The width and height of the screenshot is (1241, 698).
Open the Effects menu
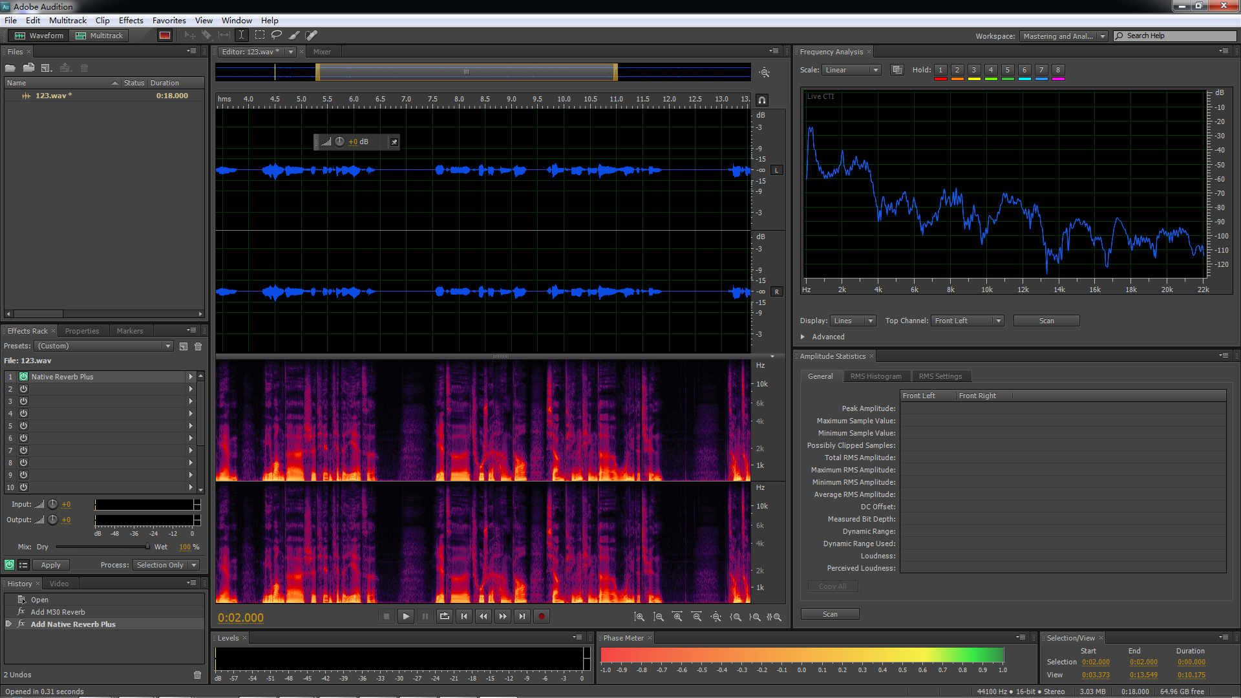pos(131,21)
